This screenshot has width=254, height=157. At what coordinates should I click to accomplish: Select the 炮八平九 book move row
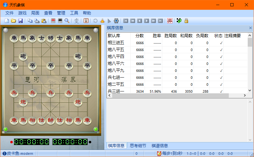[x=177, y=71]
